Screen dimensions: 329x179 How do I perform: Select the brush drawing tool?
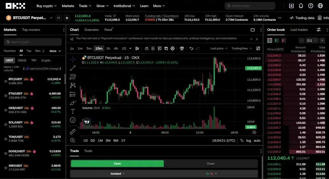(73, 103)
